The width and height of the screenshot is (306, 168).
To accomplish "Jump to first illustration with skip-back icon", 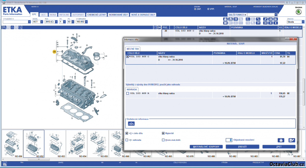I will (265, 23).
